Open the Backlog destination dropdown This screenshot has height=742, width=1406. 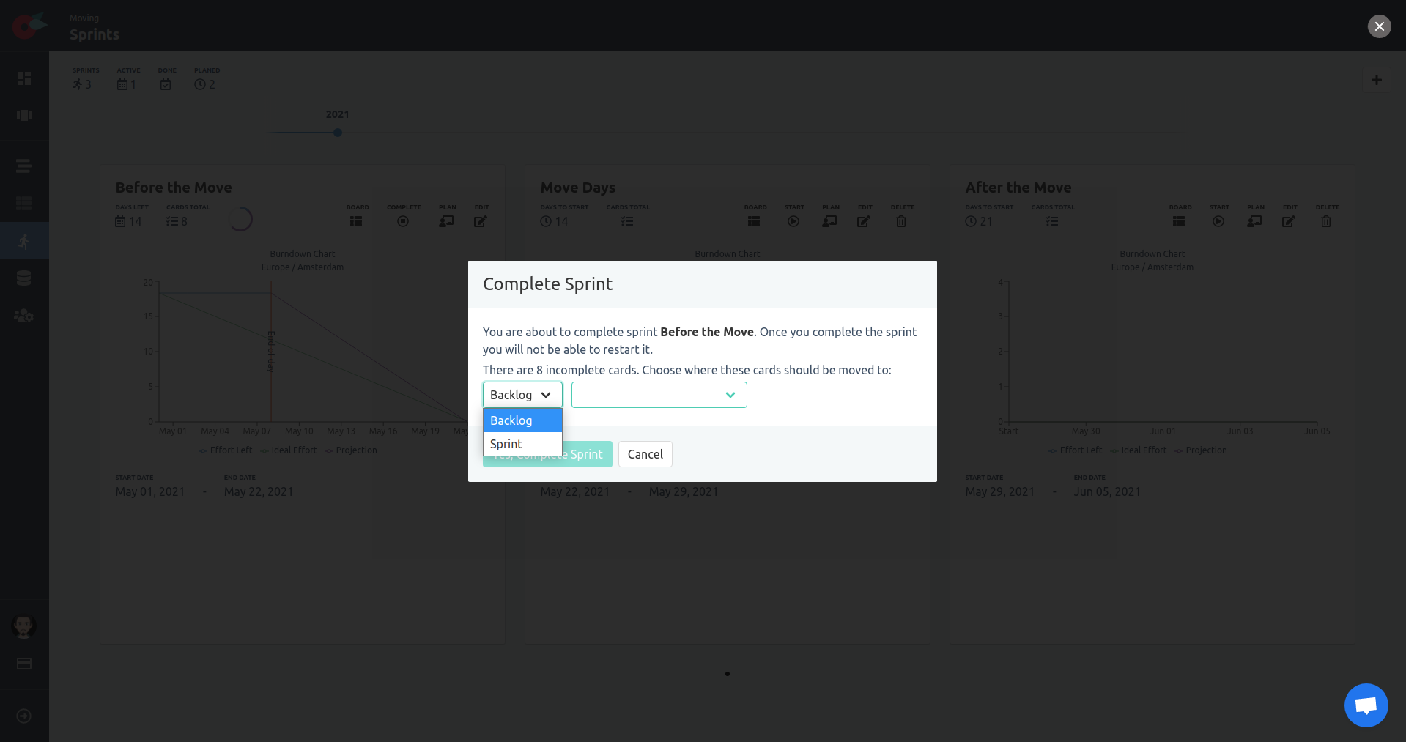point(522,395)
